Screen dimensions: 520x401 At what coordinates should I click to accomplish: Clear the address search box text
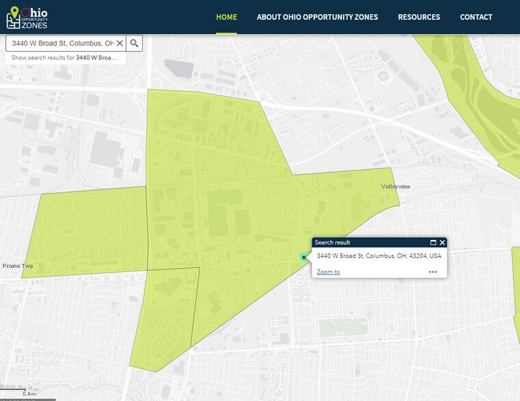point(120,43)
